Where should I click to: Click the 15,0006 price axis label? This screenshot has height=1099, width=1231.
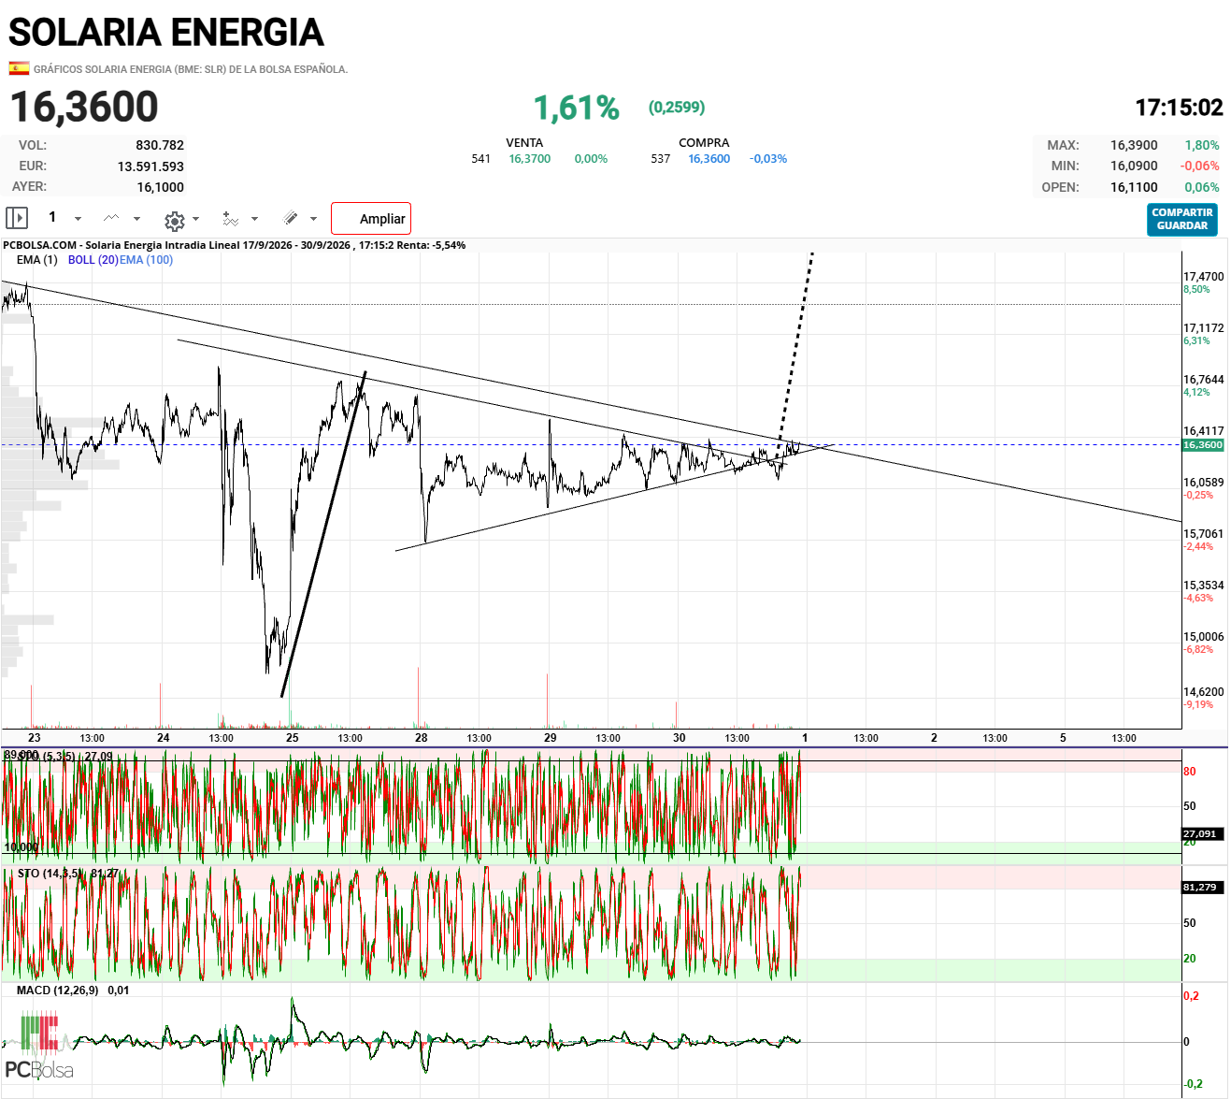tap(1203, 637)
